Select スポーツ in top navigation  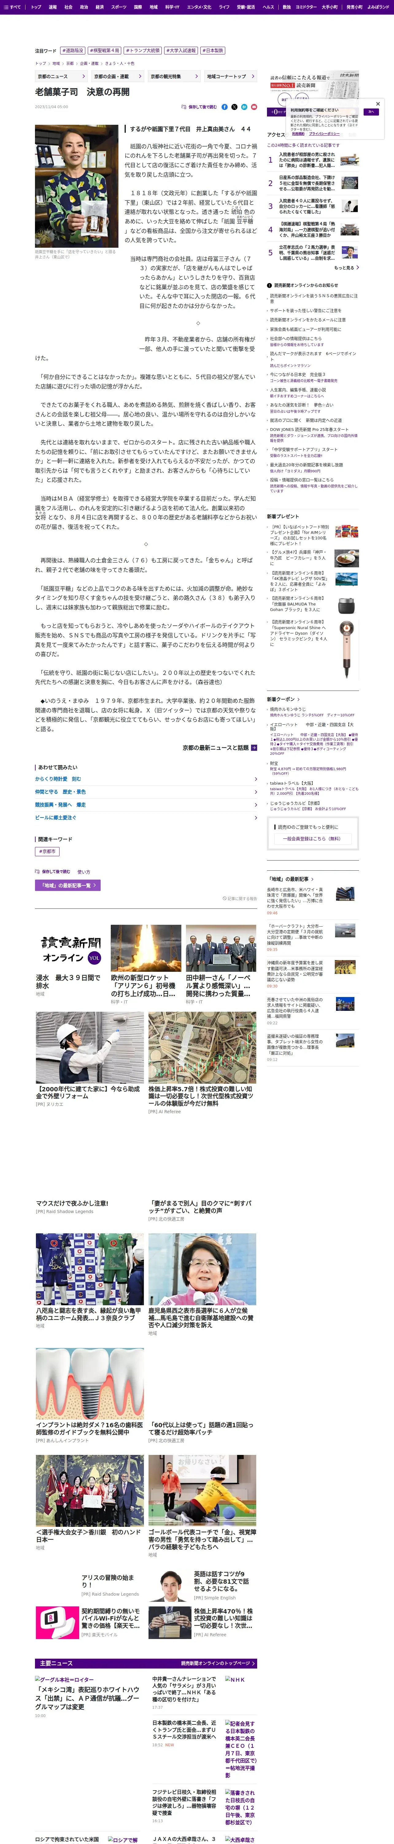pos(119,7)
